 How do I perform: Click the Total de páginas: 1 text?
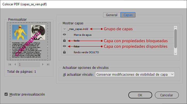click(22, 72)
